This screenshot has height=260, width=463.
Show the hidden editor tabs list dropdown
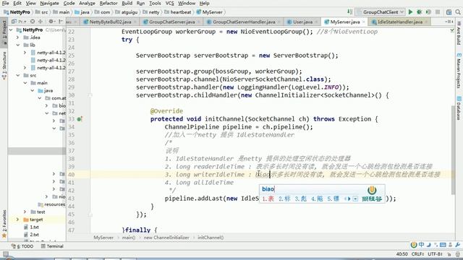click(x=449, y=22)
